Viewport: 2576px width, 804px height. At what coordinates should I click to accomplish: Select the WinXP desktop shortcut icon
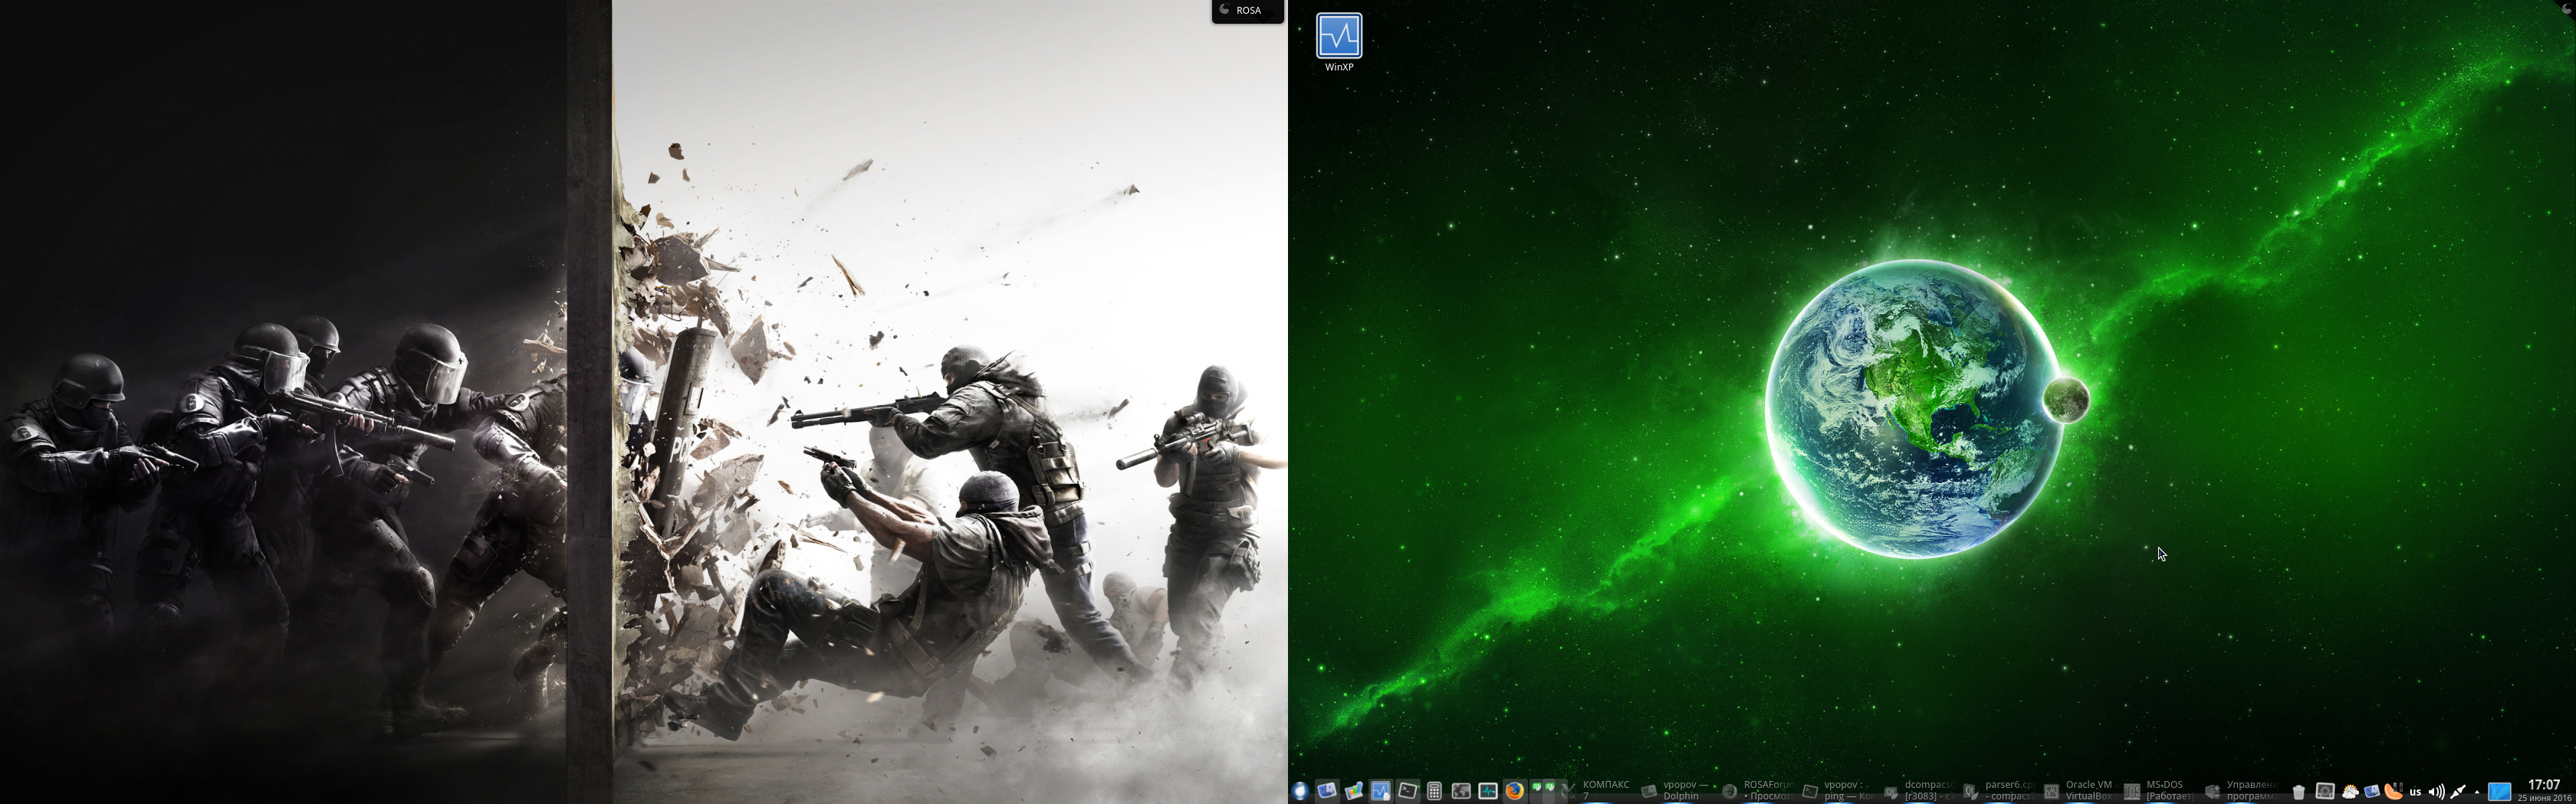coord(1339,42)
